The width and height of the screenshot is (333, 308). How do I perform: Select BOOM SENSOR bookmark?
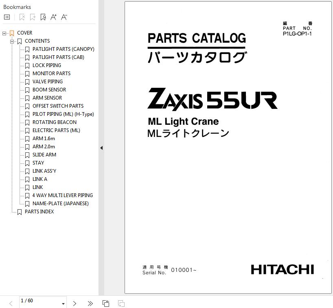[x=49, y=90]
